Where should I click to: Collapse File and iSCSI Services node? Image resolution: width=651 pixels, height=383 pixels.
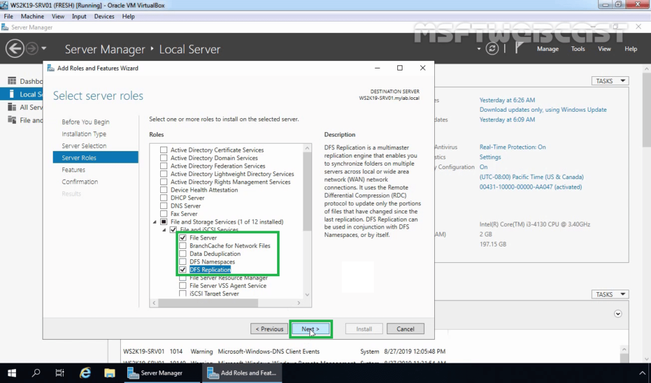pos(165,230)
